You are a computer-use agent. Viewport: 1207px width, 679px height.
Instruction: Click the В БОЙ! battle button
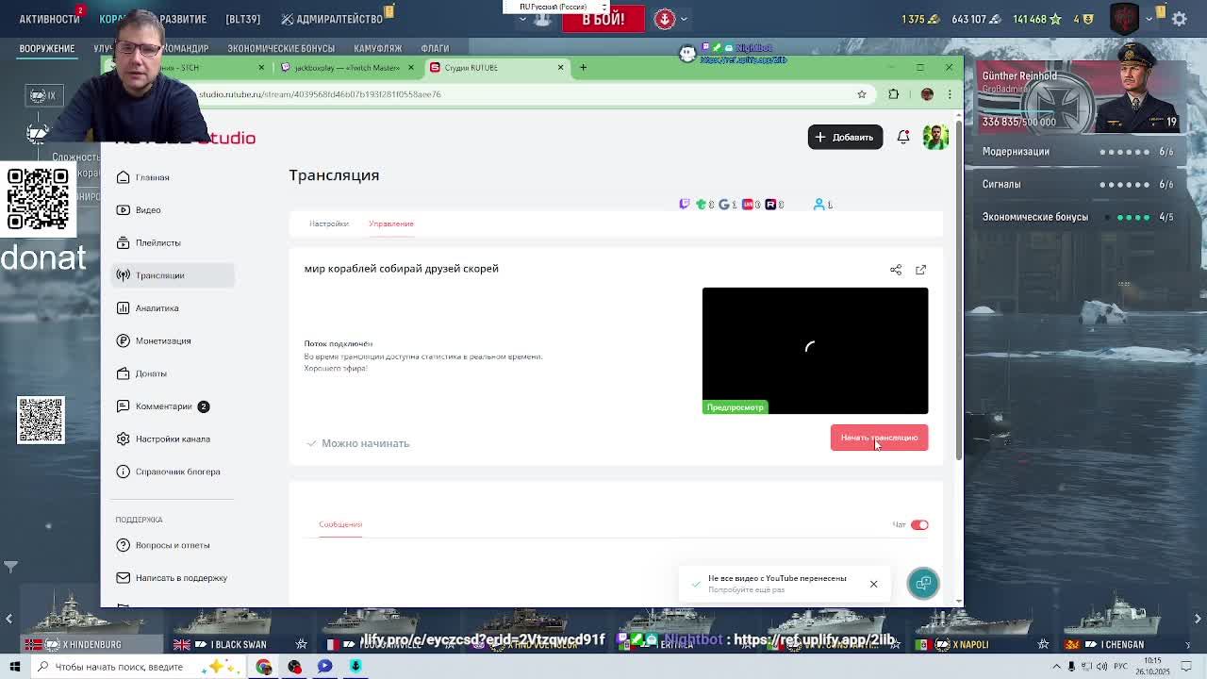tap(603, 19)
